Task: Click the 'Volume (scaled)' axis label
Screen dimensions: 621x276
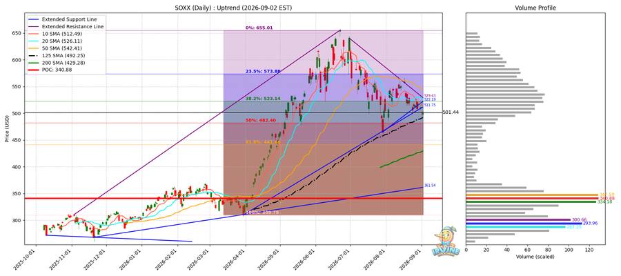Action: 535,257
